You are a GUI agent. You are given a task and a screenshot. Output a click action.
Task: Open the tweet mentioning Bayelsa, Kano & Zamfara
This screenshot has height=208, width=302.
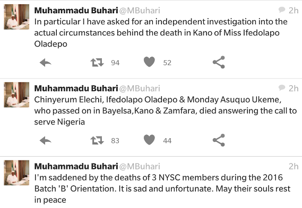pyautogui.click(x=165, y=111)
